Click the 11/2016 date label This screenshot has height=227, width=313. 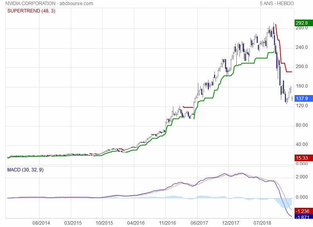pos(167,223)
